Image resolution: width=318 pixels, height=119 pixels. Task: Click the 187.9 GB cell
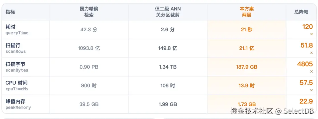pyautogui.click(x=247, y=67)
